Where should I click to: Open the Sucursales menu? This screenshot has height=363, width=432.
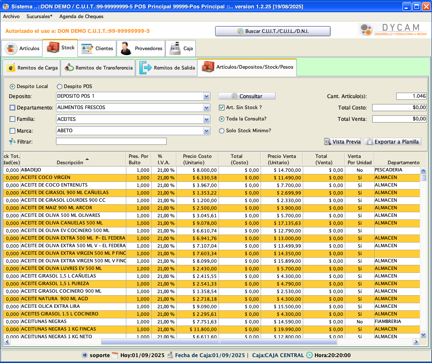pyautogui.click(x=39, y=16)
